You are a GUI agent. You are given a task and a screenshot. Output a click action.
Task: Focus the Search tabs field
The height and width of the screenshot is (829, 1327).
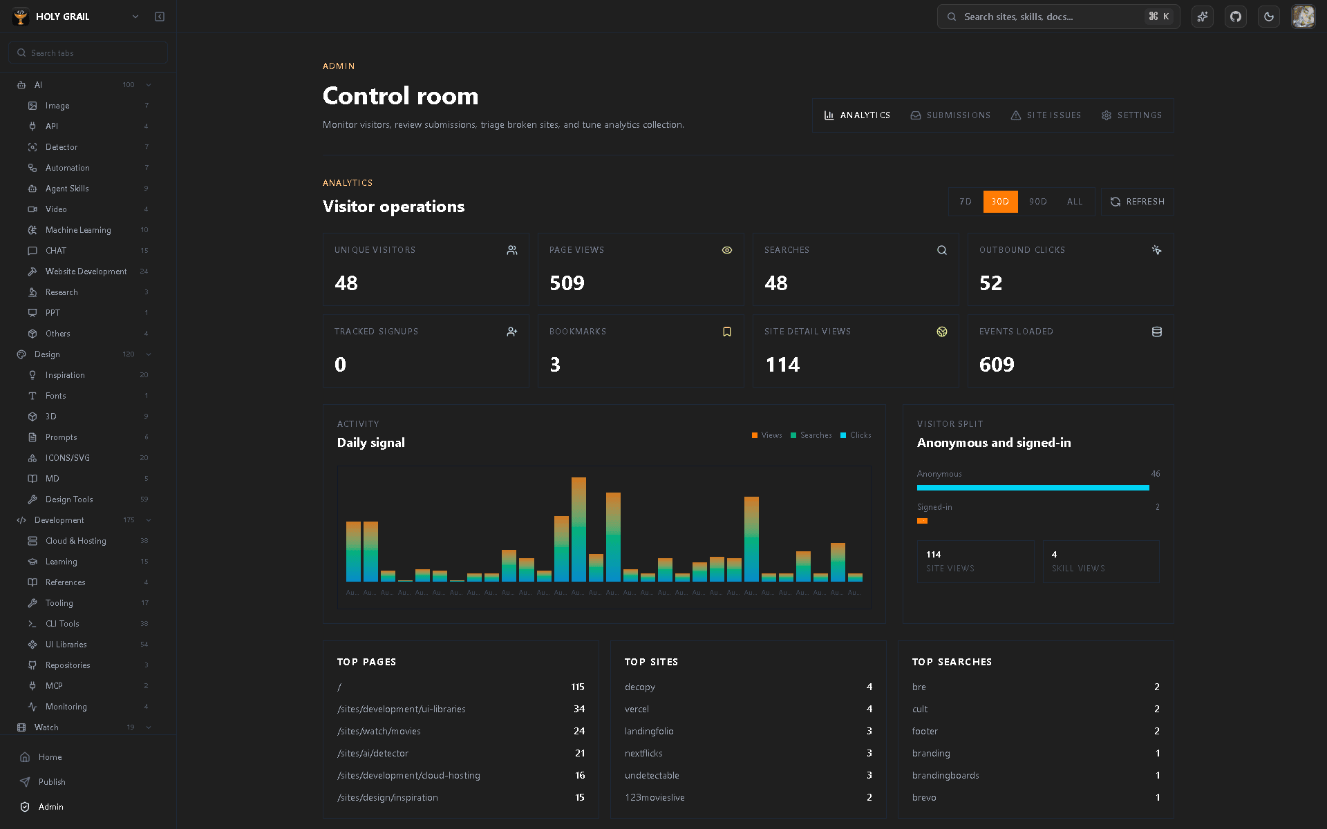88,53
